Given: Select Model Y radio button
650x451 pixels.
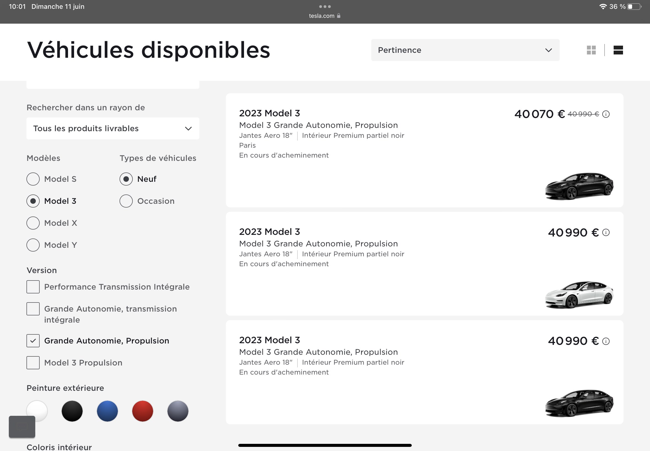Looking at the screenshot, I should [33, 245].
